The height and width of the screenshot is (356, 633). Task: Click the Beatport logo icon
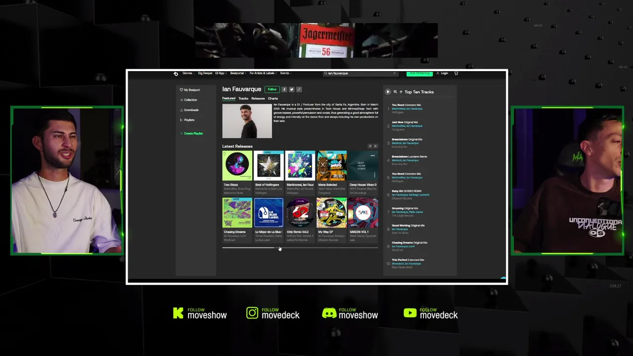(176, 74)
